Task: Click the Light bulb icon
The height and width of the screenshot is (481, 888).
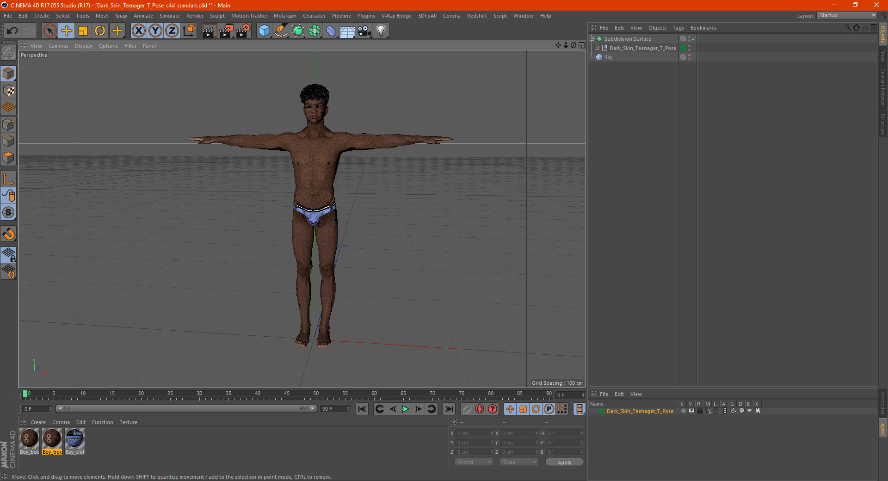Action: pos(381,31)
